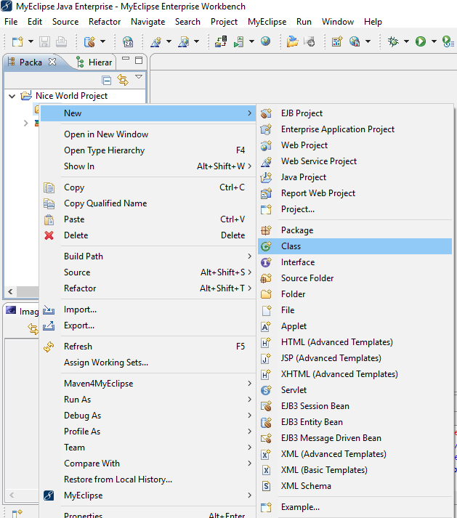The image size is (457, 518).
Task: Expand the Team submenu
Action: (148, 448)
